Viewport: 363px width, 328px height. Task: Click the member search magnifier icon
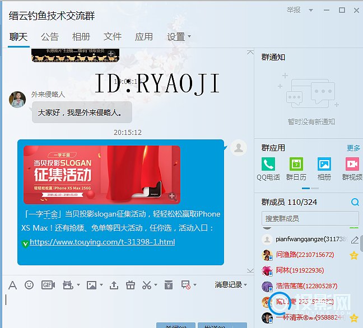click(x=355, y=202)
